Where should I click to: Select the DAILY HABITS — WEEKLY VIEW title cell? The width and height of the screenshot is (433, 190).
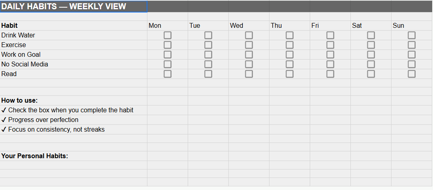(74, 6)
